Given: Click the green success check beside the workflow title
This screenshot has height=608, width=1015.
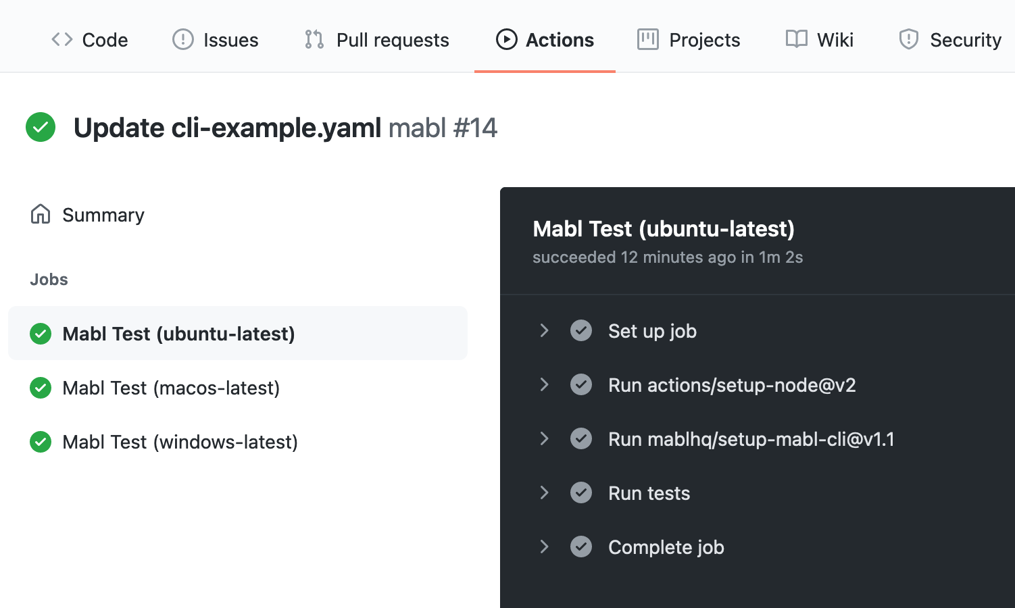Looking at the screenshot, I should point(41,127).
